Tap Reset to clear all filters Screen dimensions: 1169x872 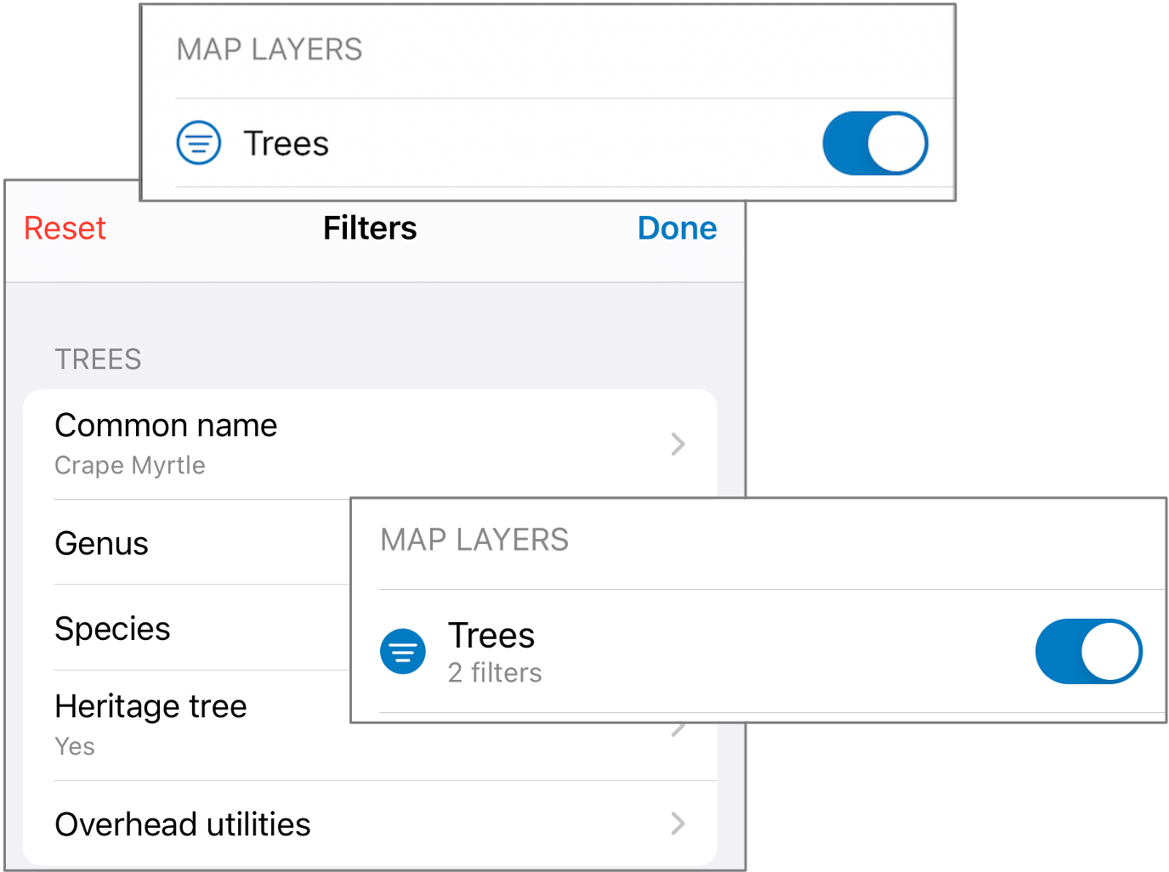pos(64,228)
